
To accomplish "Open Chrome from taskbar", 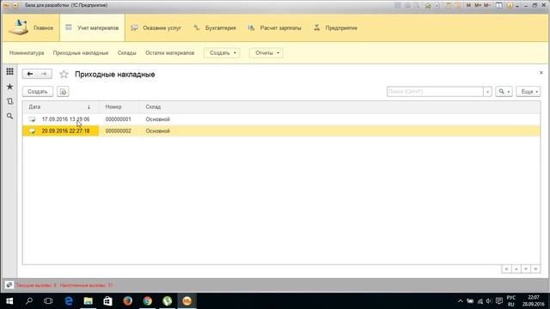I will 147,301.
